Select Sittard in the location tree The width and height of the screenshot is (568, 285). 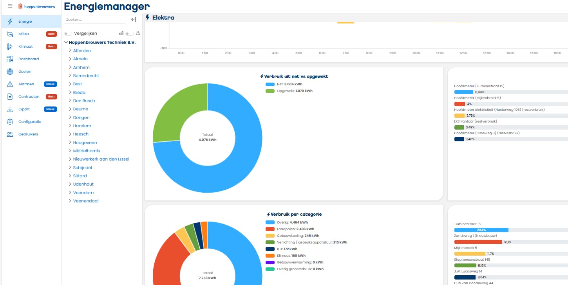pos(80,176)
